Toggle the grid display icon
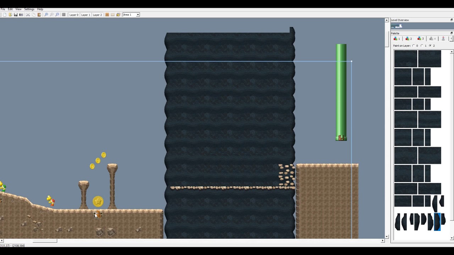454x255 pixels. click(63, 15)
